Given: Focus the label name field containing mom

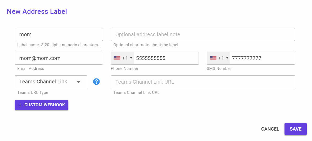Looking at the screenshot, I should click(x=59, y=34).
